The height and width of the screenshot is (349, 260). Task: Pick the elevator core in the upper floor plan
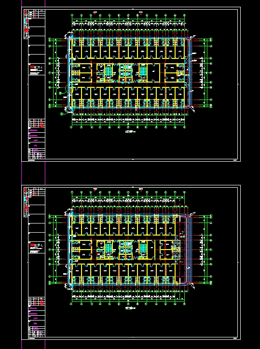126,73
